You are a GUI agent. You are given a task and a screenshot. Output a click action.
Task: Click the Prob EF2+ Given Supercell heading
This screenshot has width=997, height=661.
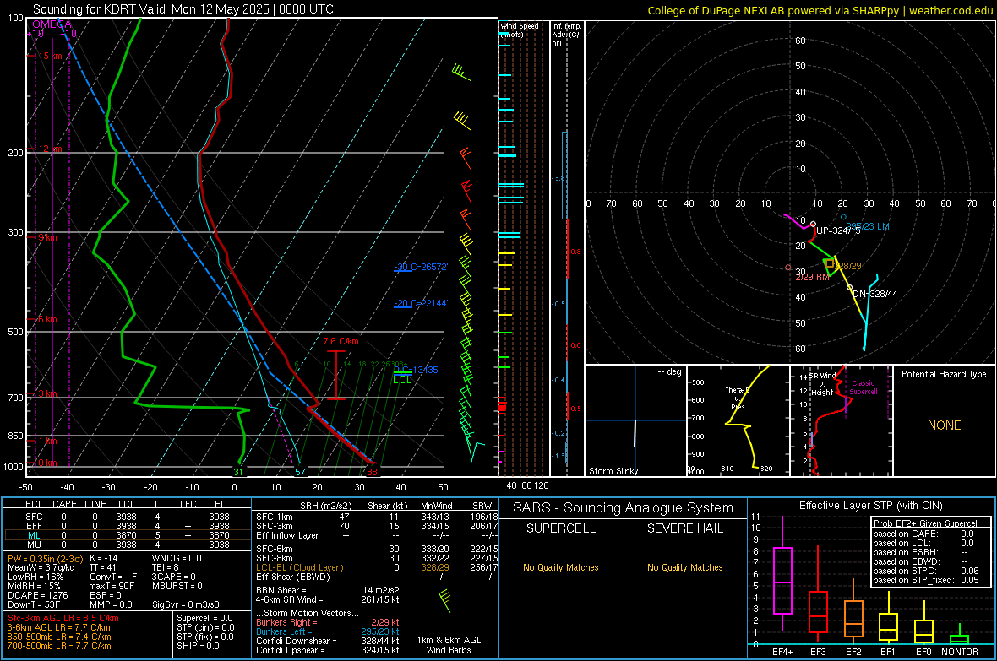[926, 523]
